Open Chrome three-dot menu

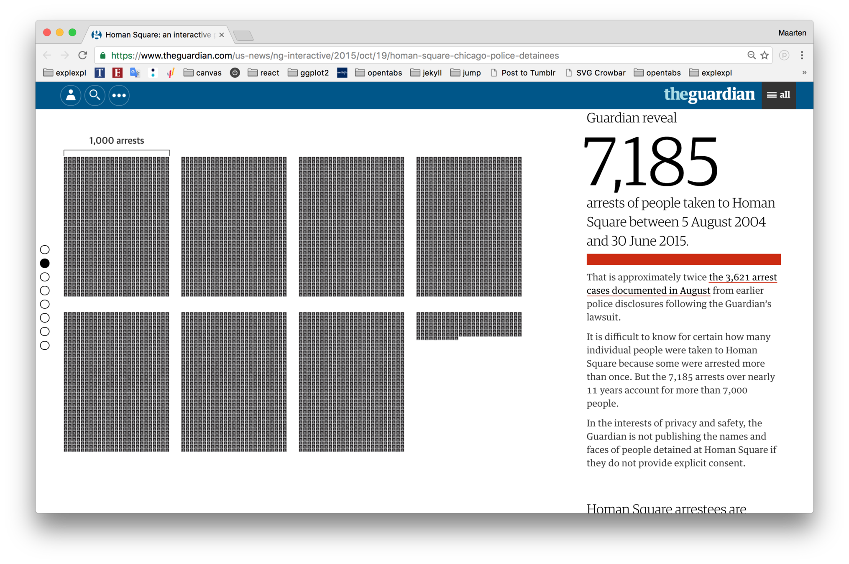point(802,55)
